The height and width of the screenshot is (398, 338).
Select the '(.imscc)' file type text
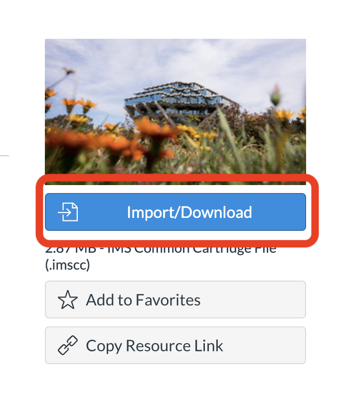67,265
